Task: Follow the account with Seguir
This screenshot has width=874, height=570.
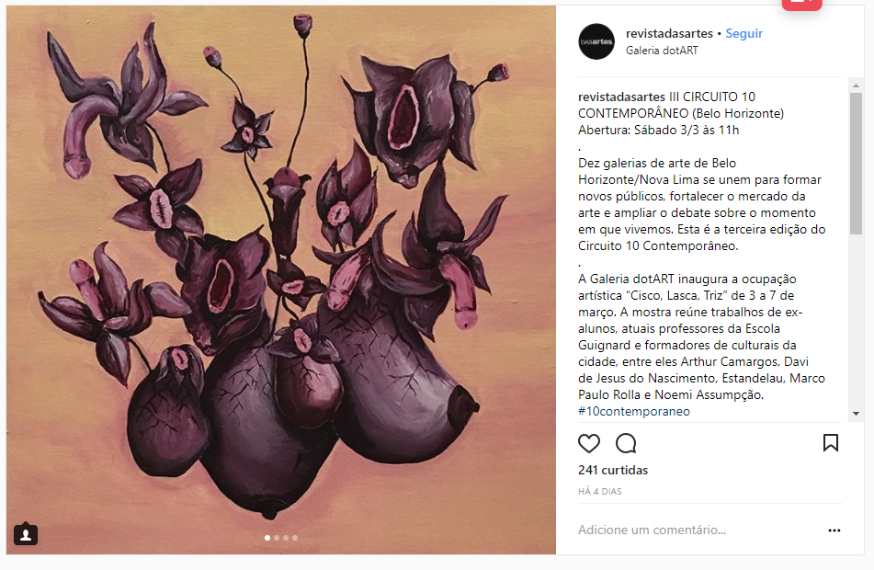Action: click(x=743, y=33)
